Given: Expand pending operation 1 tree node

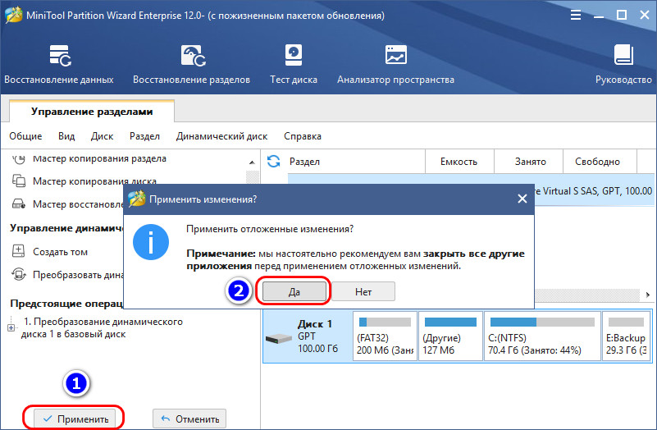Looking at the screenshot, I should (x=11, y=327).
